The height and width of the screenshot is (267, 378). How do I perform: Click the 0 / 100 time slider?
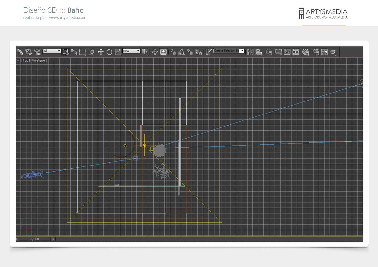pyautogui.click(x=35, y=239)
